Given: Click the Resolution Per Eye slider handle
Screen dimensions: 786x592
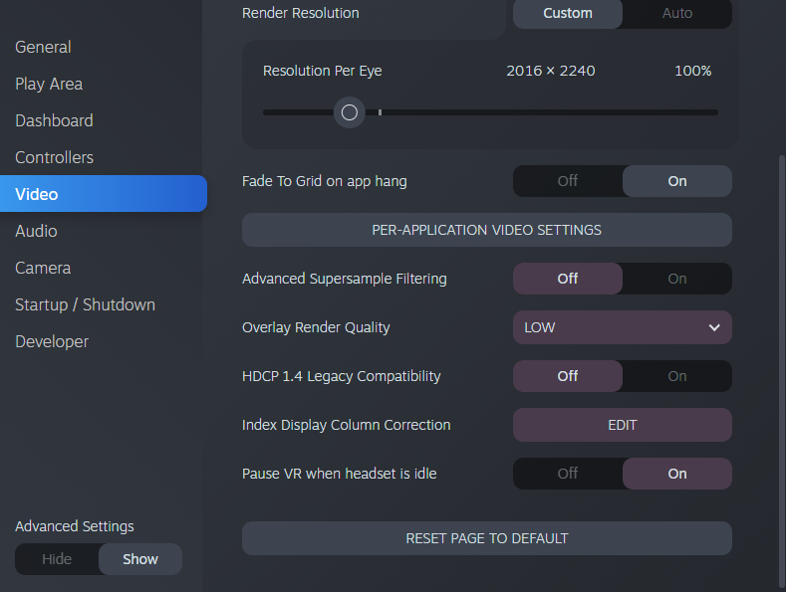Looking at the screenshot, I should tap(350, 112).
